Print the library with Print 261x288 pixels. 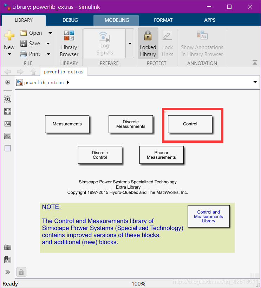coord(30,54)
